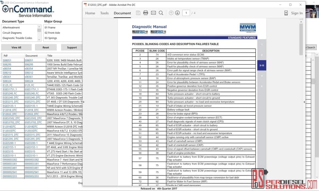Collapse the left pane arrow in Acrobat
Screen dimensions: 319x191
(84, 102)
